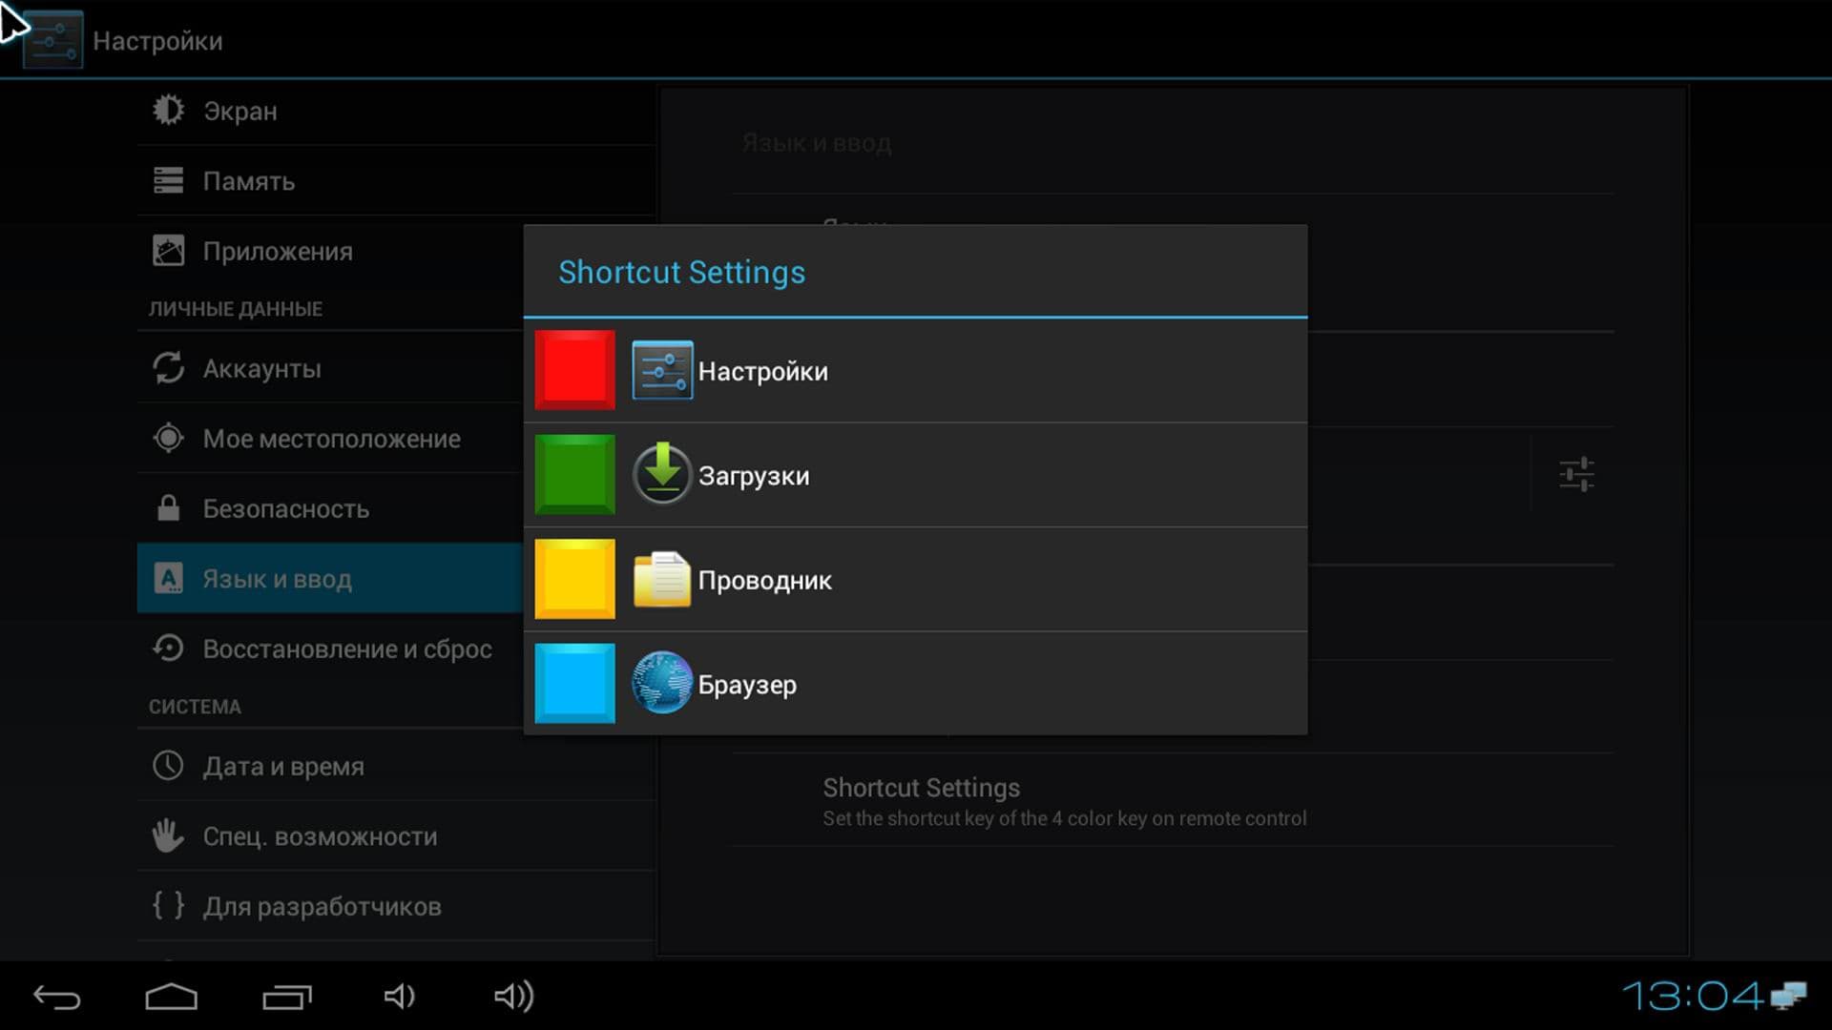Click the Браузер globe icon

[662, 683]
